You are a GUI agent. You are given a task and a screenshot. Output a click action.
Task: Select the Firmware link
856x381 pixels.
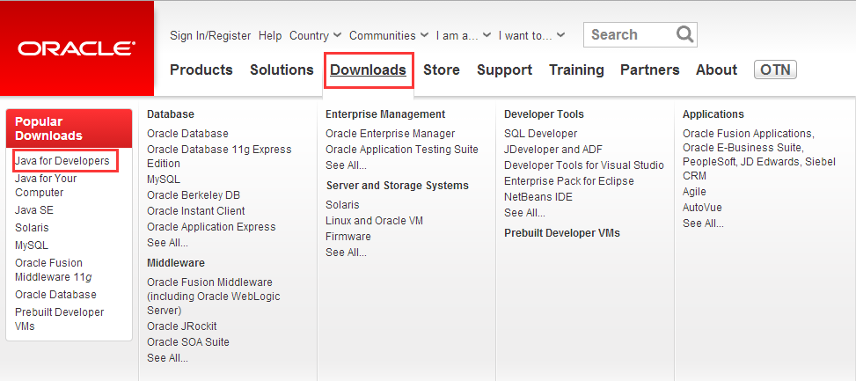(348, 237)
